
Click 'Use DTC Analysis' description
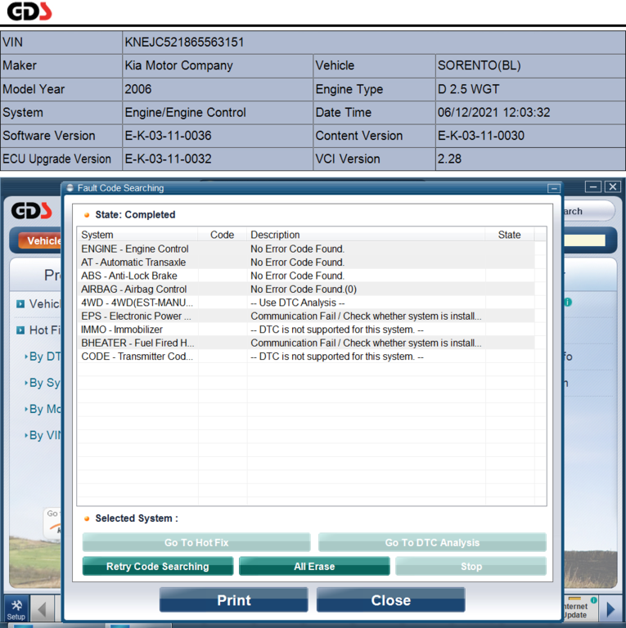point(297,303)
